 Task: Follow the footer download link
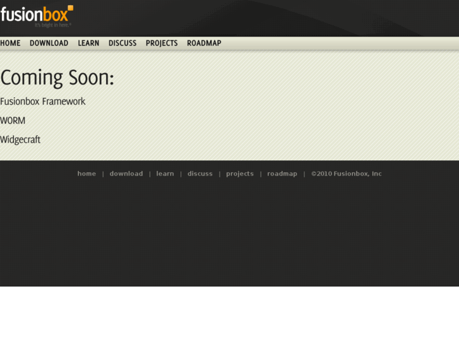pos(126,174)
